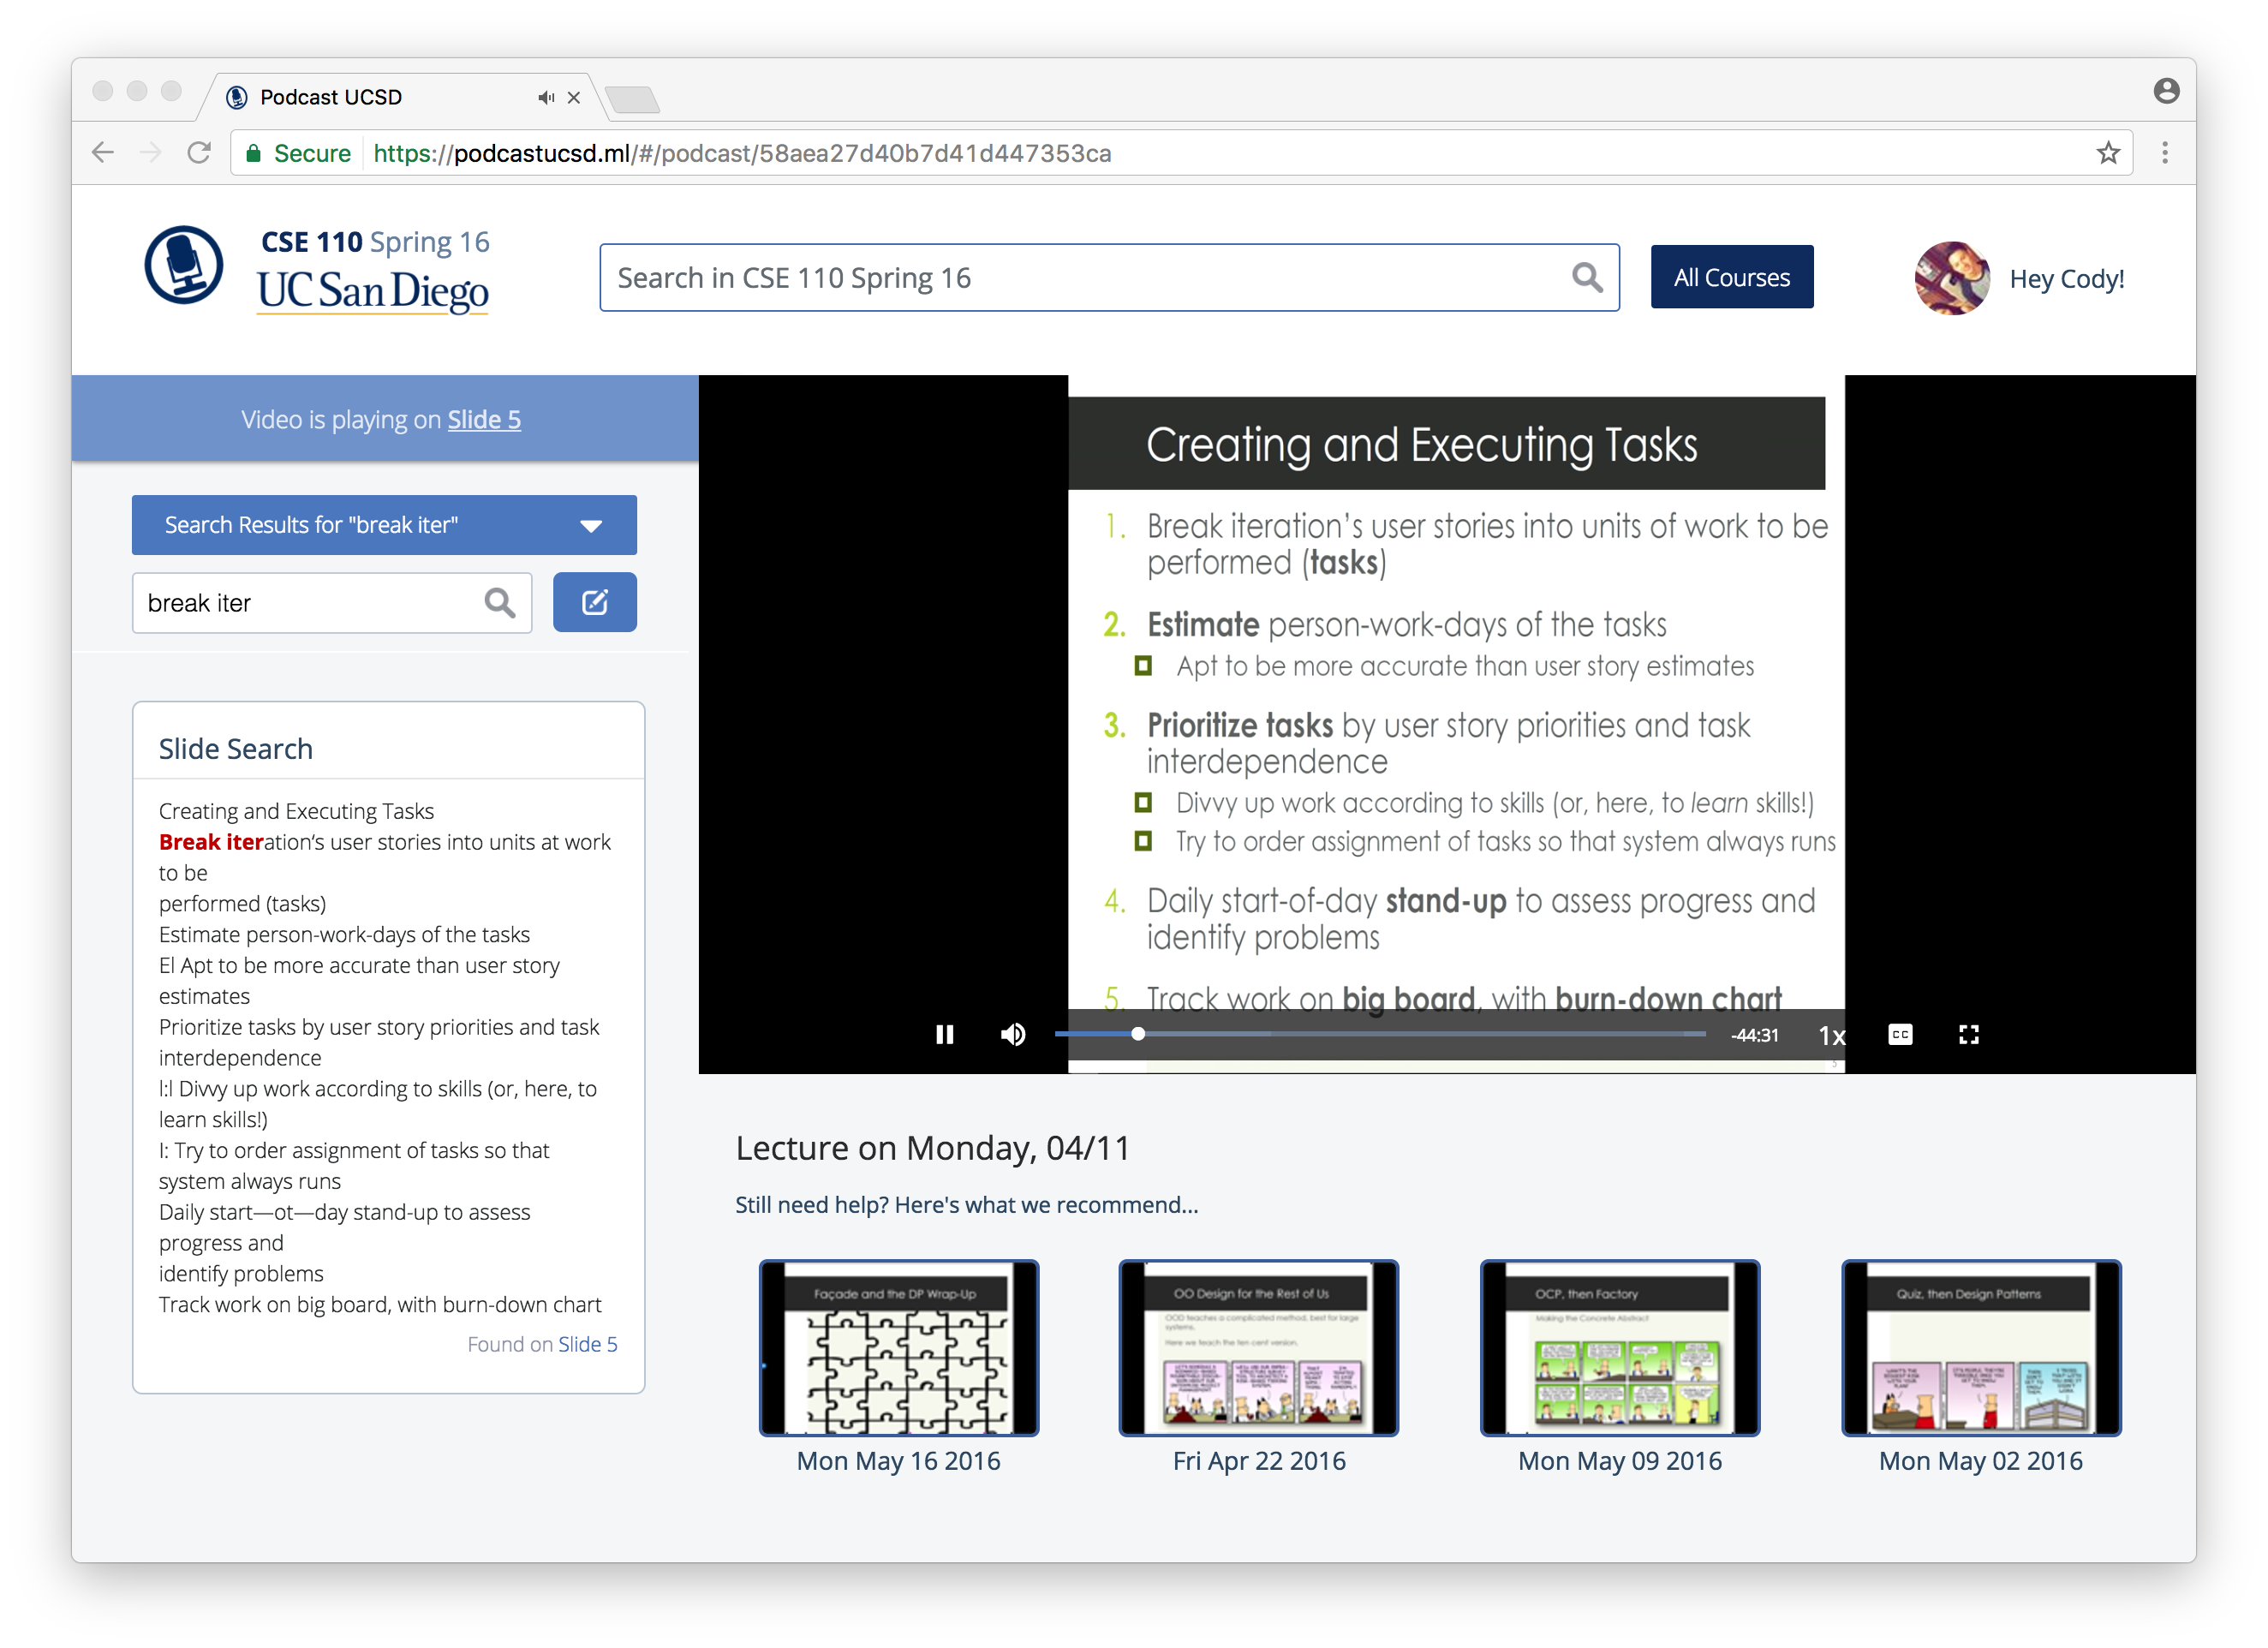Toggle closed captions on video
This screenshot has height=1648, width=2268.
pos(1900,1034)
